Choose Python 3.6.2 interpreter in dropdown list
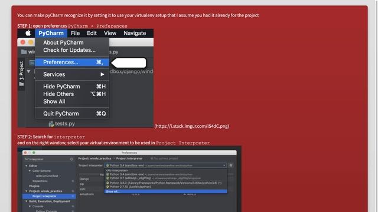 pyautogui.click(x=165, y=183)
